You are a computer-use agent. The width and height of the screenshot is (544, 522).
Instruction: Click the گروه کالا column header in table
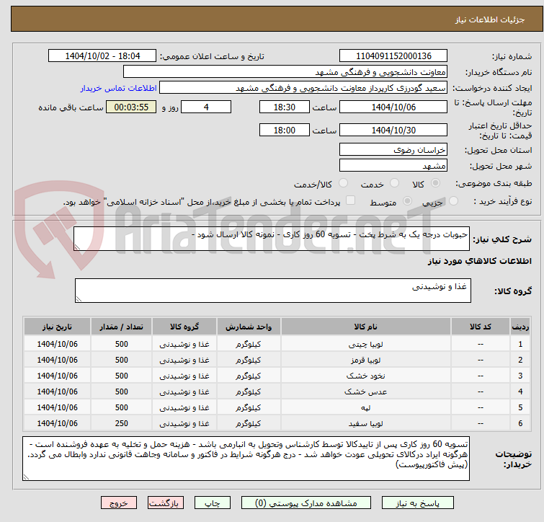point(184,327)
